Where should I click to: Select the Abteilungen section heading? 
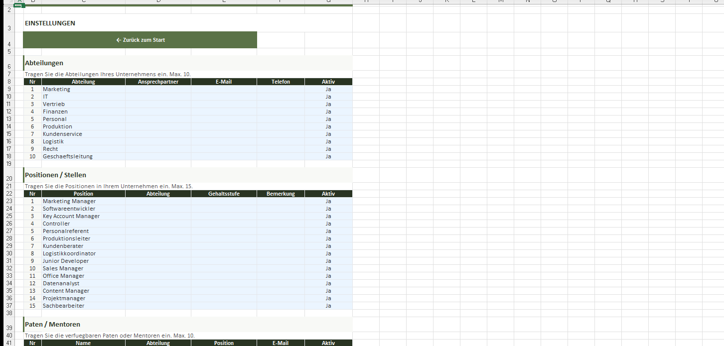click(x=44, y=63)
